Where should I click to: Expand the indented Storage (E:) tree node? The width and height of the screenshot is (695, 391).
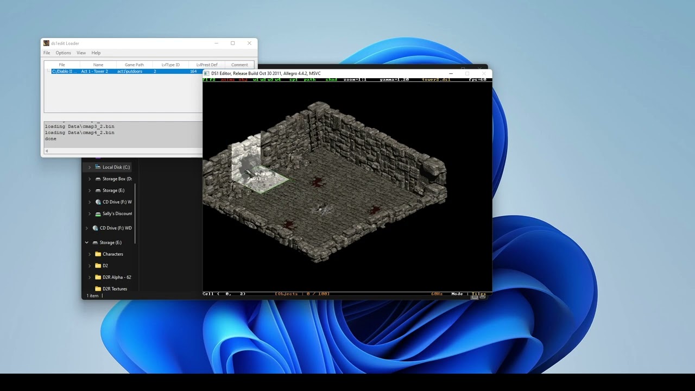click(x=90, y=191)
